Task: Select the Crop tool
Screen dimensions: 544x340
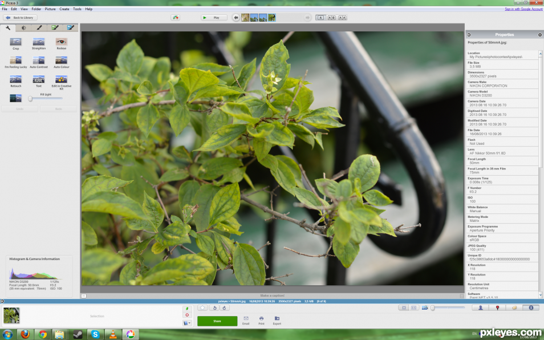Action: click(15, 44)
